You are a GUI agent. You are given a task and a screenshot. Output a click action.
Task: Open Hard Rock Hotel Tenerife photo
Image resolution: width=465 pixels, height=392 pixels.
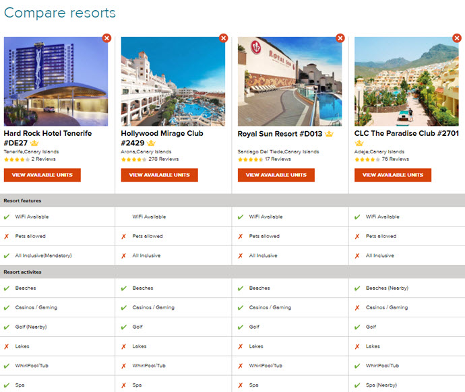coord(56,81)
